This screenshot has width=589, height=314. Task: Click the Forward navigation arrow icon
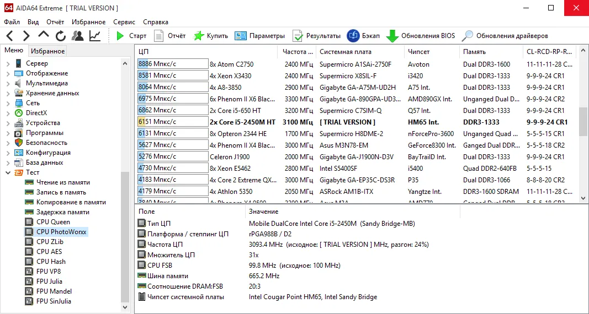click(x=26, y=36)
